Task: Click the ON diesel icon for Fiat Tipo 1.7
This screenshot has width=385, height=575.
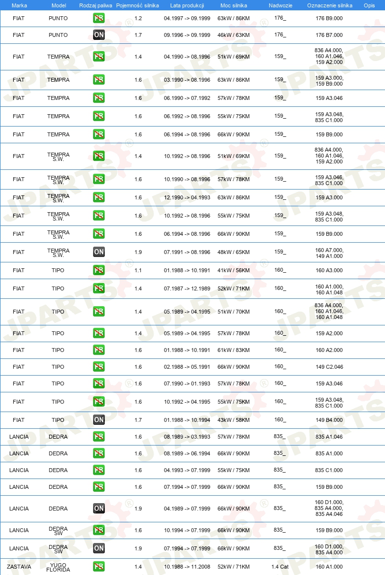Action: tap(98, 420)
